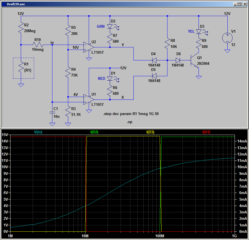Click the U1 LT1017 comparator symbol
Screen dimensions: 249x240
click(x=89, y=99)
